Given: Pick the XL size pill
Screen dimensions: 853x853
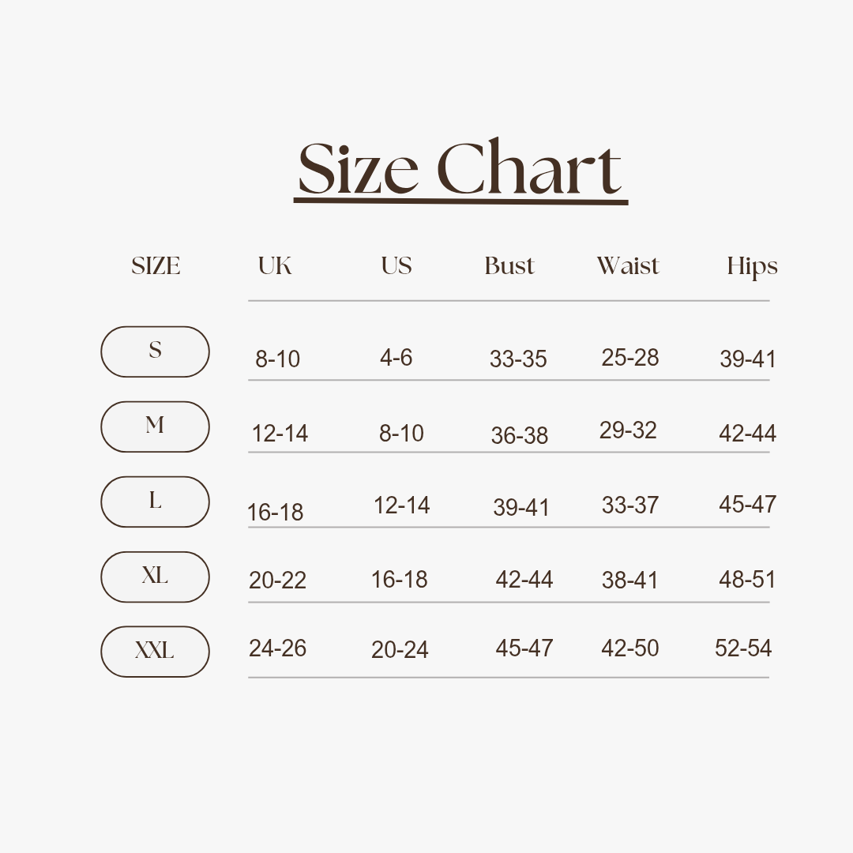Looking at the screenshot, I should tap(155, 577).
